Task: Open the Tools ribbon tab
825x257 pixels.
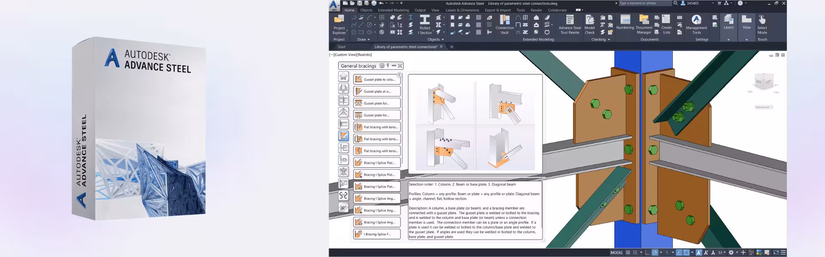Action: coord(520,10)
